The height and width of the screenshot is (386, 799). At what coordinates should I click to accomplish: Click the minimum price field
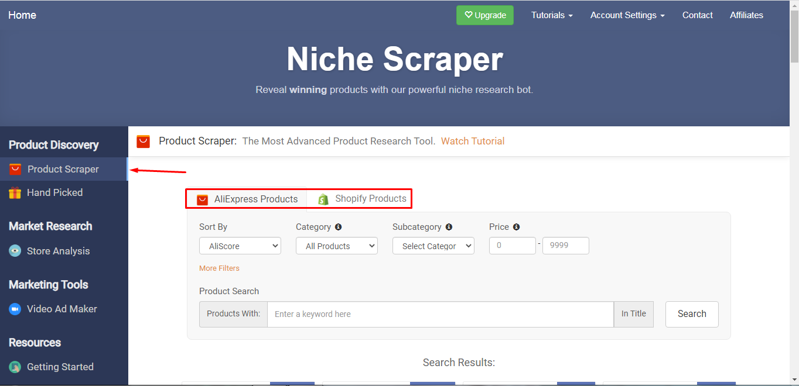513,246
